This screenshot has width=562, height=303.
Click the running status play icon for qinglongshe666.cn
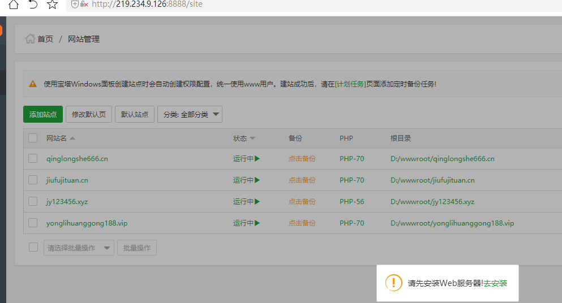(257, 159)
